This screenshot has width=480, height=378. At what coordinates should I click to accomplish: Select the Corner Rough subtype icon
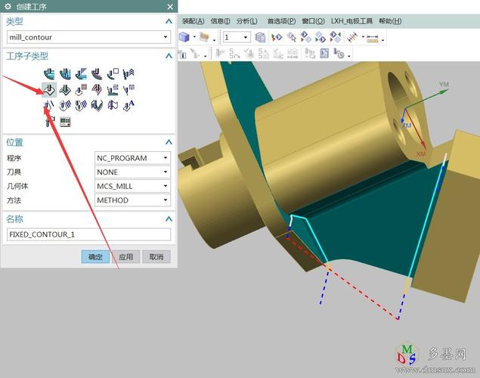click(x=81, y=73)
